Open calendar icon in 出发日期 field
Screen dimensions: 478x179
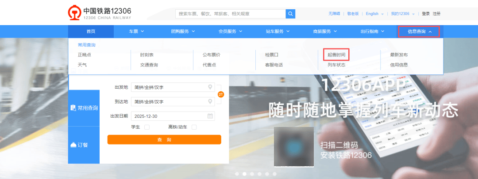point(211,116)
